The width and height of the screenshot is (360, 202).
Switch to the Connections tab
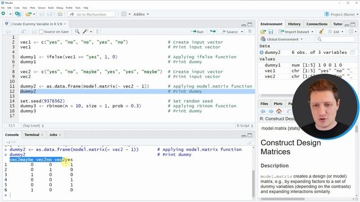(317, 24)
